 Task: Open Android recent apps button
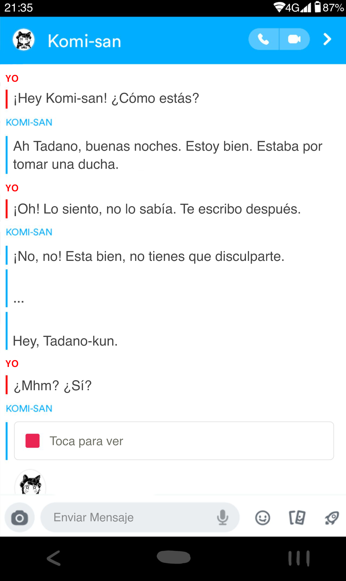[299, 558]
